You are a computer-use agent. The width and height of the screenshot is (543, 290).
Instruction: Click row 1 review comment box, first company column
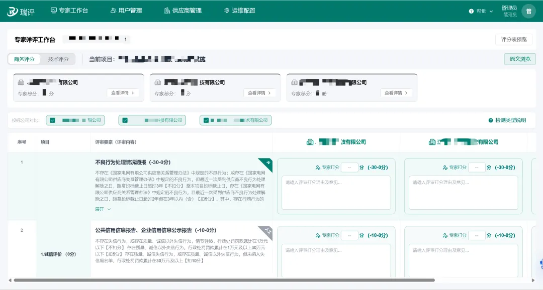(336, 193)
